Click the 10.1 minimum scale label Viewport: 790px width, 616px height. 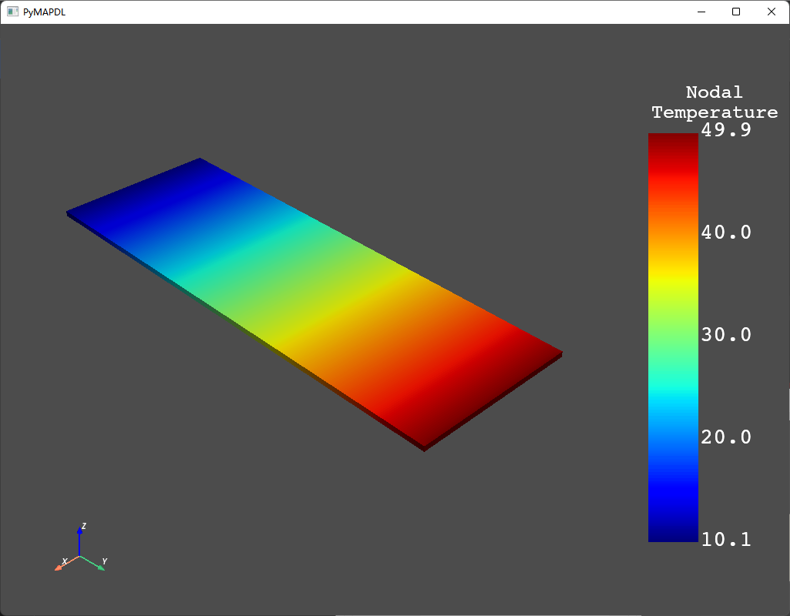click(726, 540)
